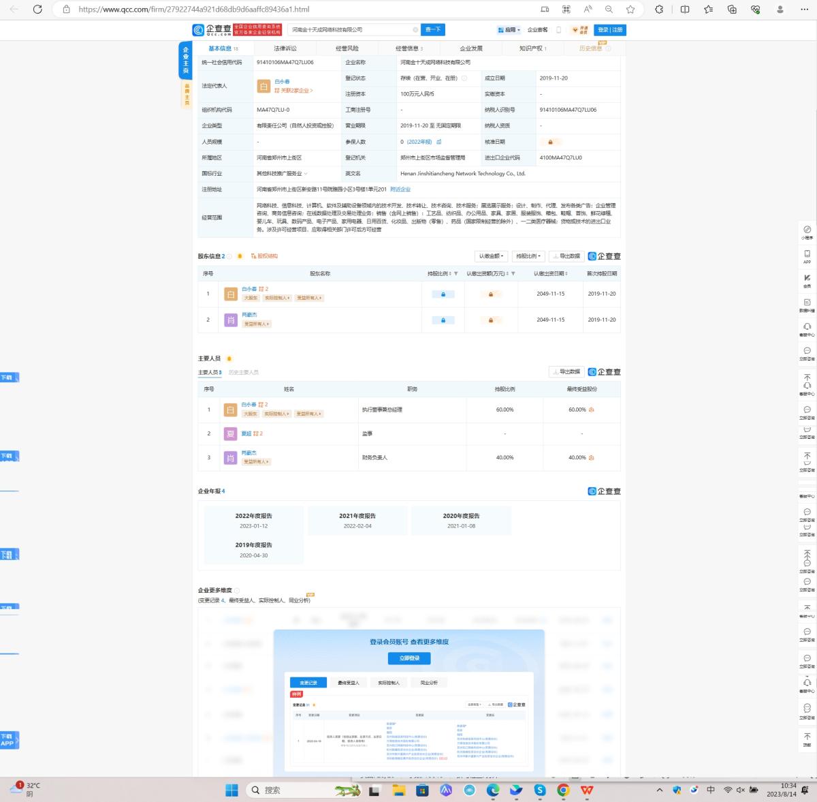
Task: Switch to the 知识产权 tab
Action: [x=532, y=48]
